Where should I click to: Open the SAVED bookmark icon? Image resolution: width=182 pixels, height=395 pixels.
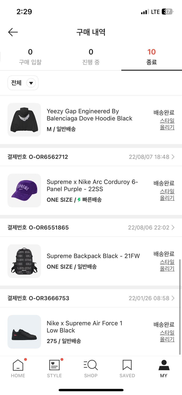(x=127, y=365)
